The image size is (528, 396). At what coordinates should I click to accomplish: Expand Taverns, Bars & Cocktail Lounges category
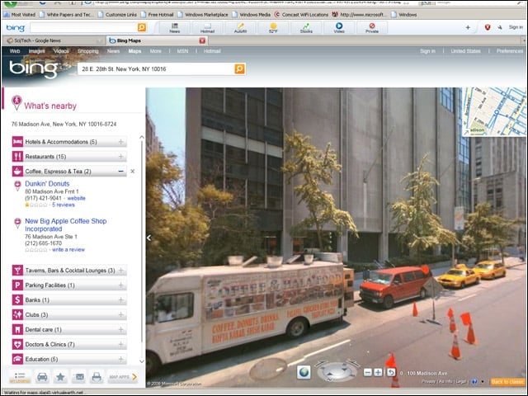tap(120, 271)
